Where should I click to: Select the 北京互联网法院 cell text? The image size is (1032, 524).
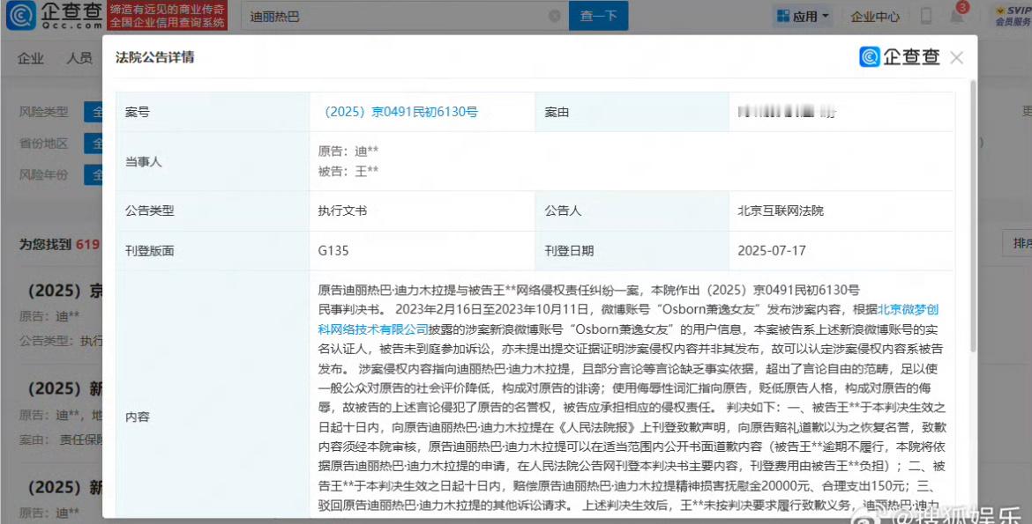click(x=780, y=211)
